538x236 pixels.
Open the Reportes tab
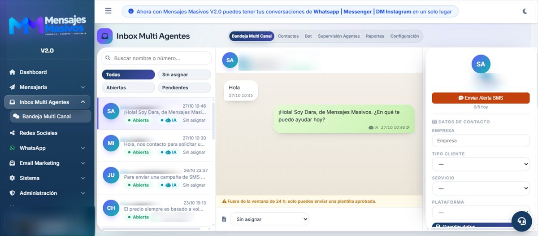click(x=375, y=36)
